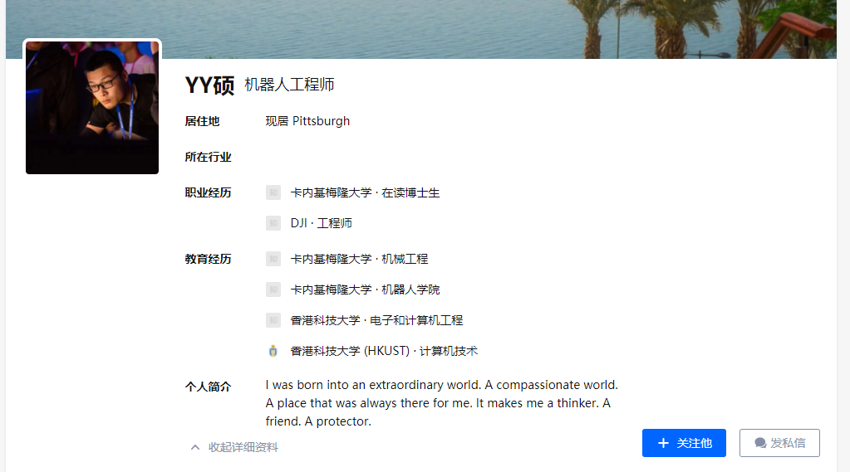Open 卡内基梅隆大学 · 机械工程 education entry

click(359, 259)
